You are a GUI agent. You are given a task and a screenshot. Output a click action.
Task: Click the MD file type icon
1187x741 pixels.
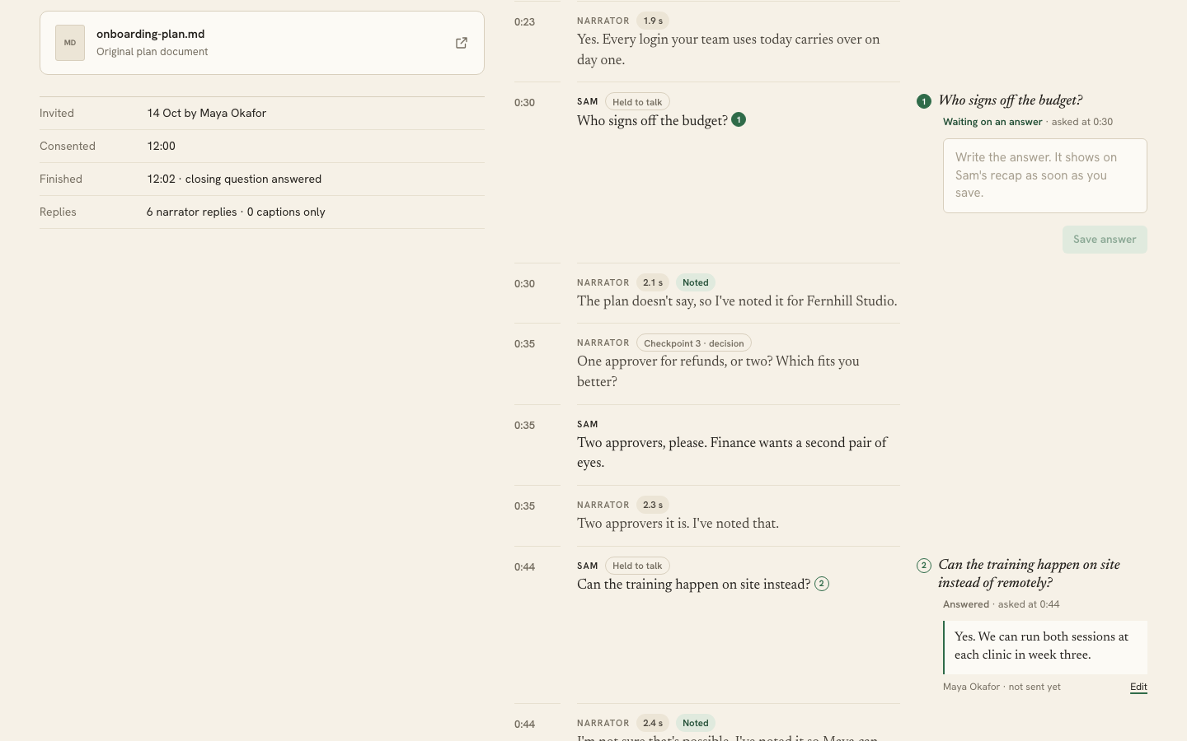pos(70,43)
